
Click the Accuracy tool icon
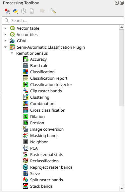[x=26, y=59]
